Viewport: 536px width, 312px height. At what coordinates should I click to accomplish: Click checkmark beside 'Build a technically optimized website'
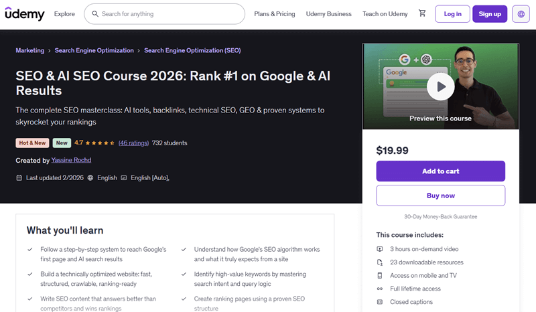pos(30,274)
